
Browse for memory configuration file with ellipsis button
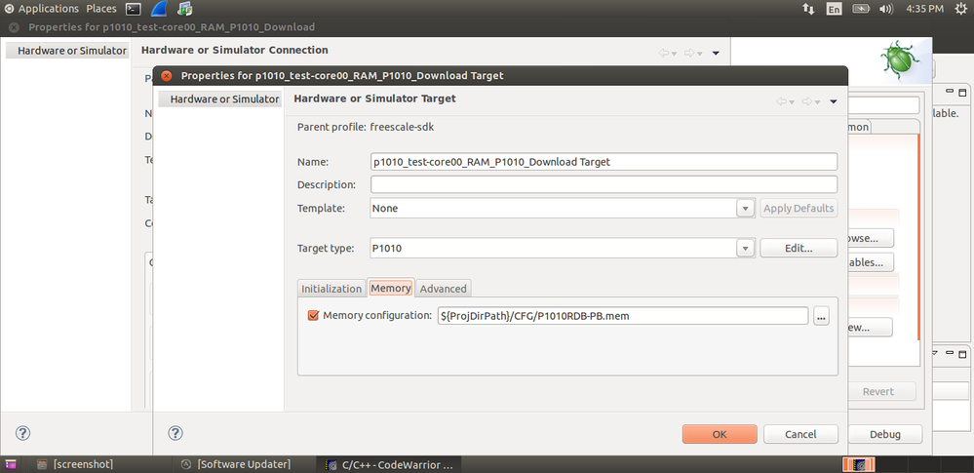point(821,316)
